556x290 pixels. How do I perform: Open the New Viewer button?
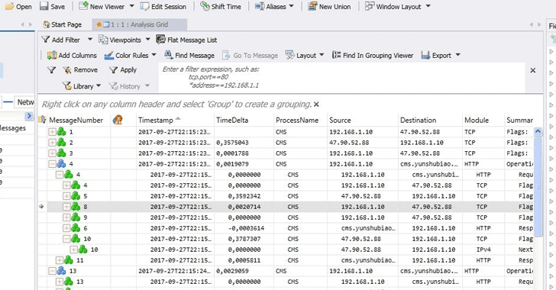click(x=102, y=6)
